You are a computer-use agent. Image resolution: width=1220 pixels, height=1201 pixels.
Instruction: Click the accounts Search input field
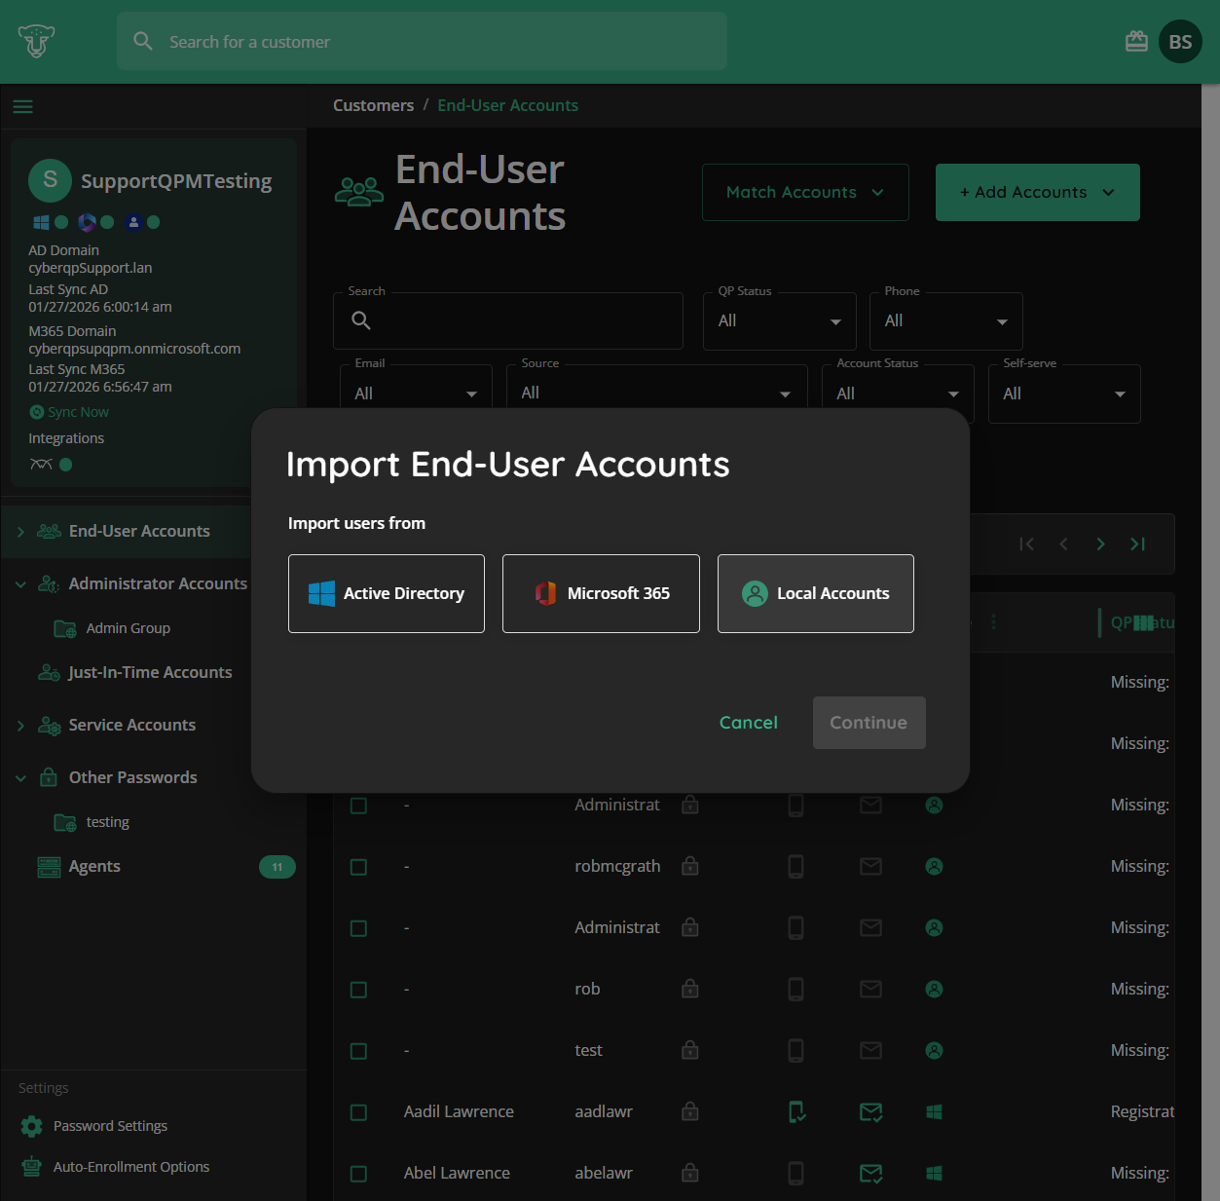point(508,320)
